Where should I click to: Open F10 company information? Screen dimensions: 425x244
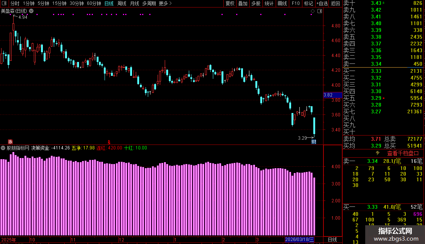tap(296, 3)
